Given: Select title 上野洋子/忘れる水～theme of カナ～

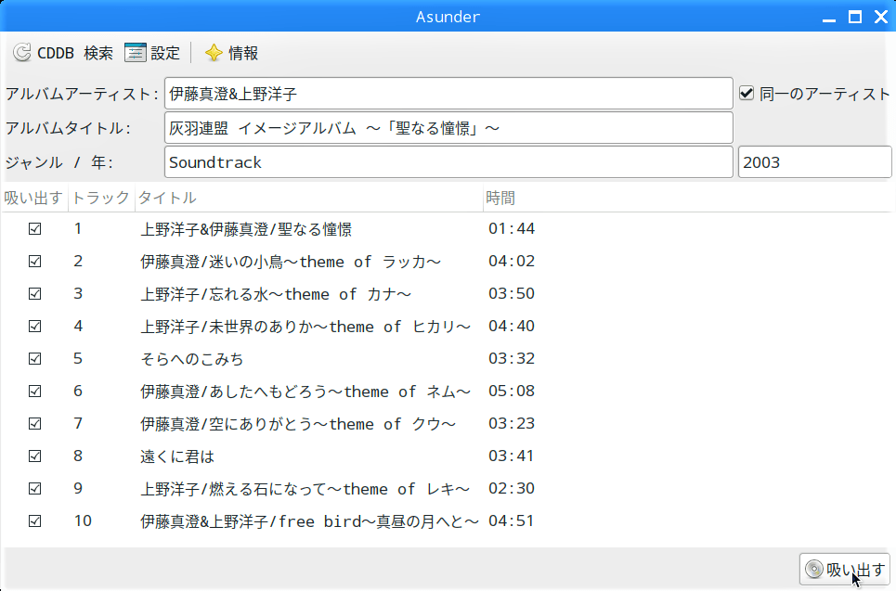Looking at the screenshot, I should click(x=276, y=294).
